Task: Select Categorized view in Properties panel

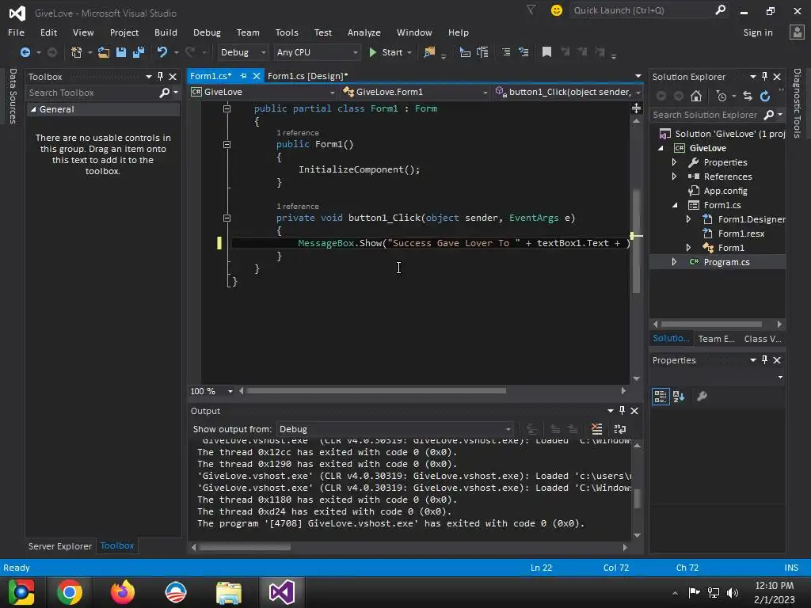Action: click(661, 397)
